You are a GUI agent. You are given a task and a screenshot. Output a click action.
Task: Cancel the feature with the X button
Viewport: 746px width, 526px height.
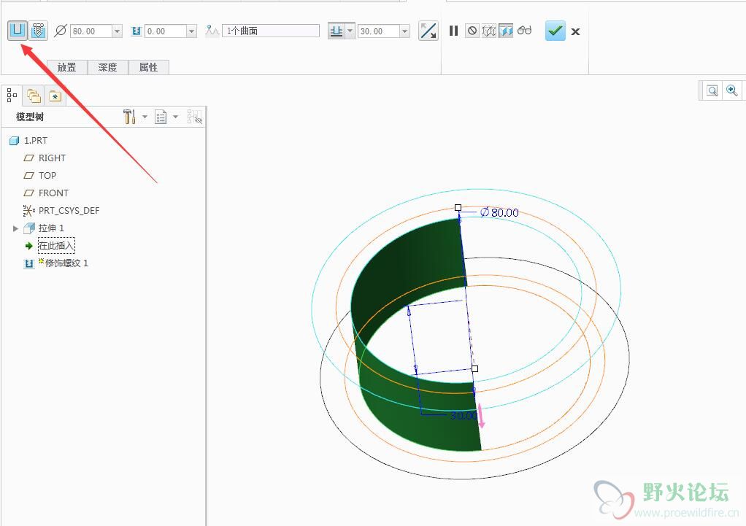click(x=576, y=31)
